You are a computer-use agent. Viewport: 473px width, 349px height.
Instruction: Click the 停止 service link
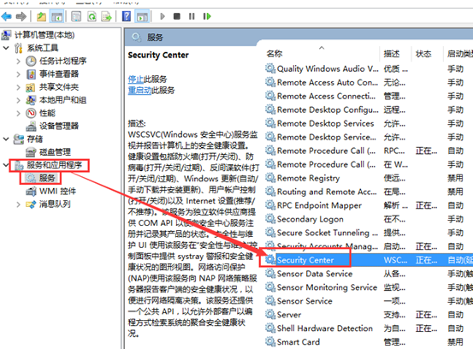coord(135,79)
